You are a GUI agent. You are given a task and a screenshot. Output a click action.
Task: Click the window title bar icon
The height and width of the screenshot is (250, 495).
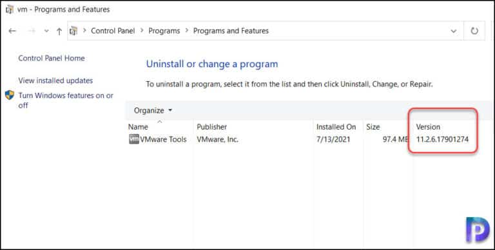click(x=10, y=10)
